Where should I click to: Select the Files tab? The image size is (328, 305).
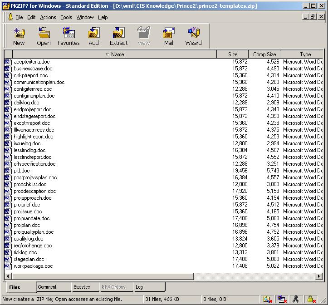(20, 287)
